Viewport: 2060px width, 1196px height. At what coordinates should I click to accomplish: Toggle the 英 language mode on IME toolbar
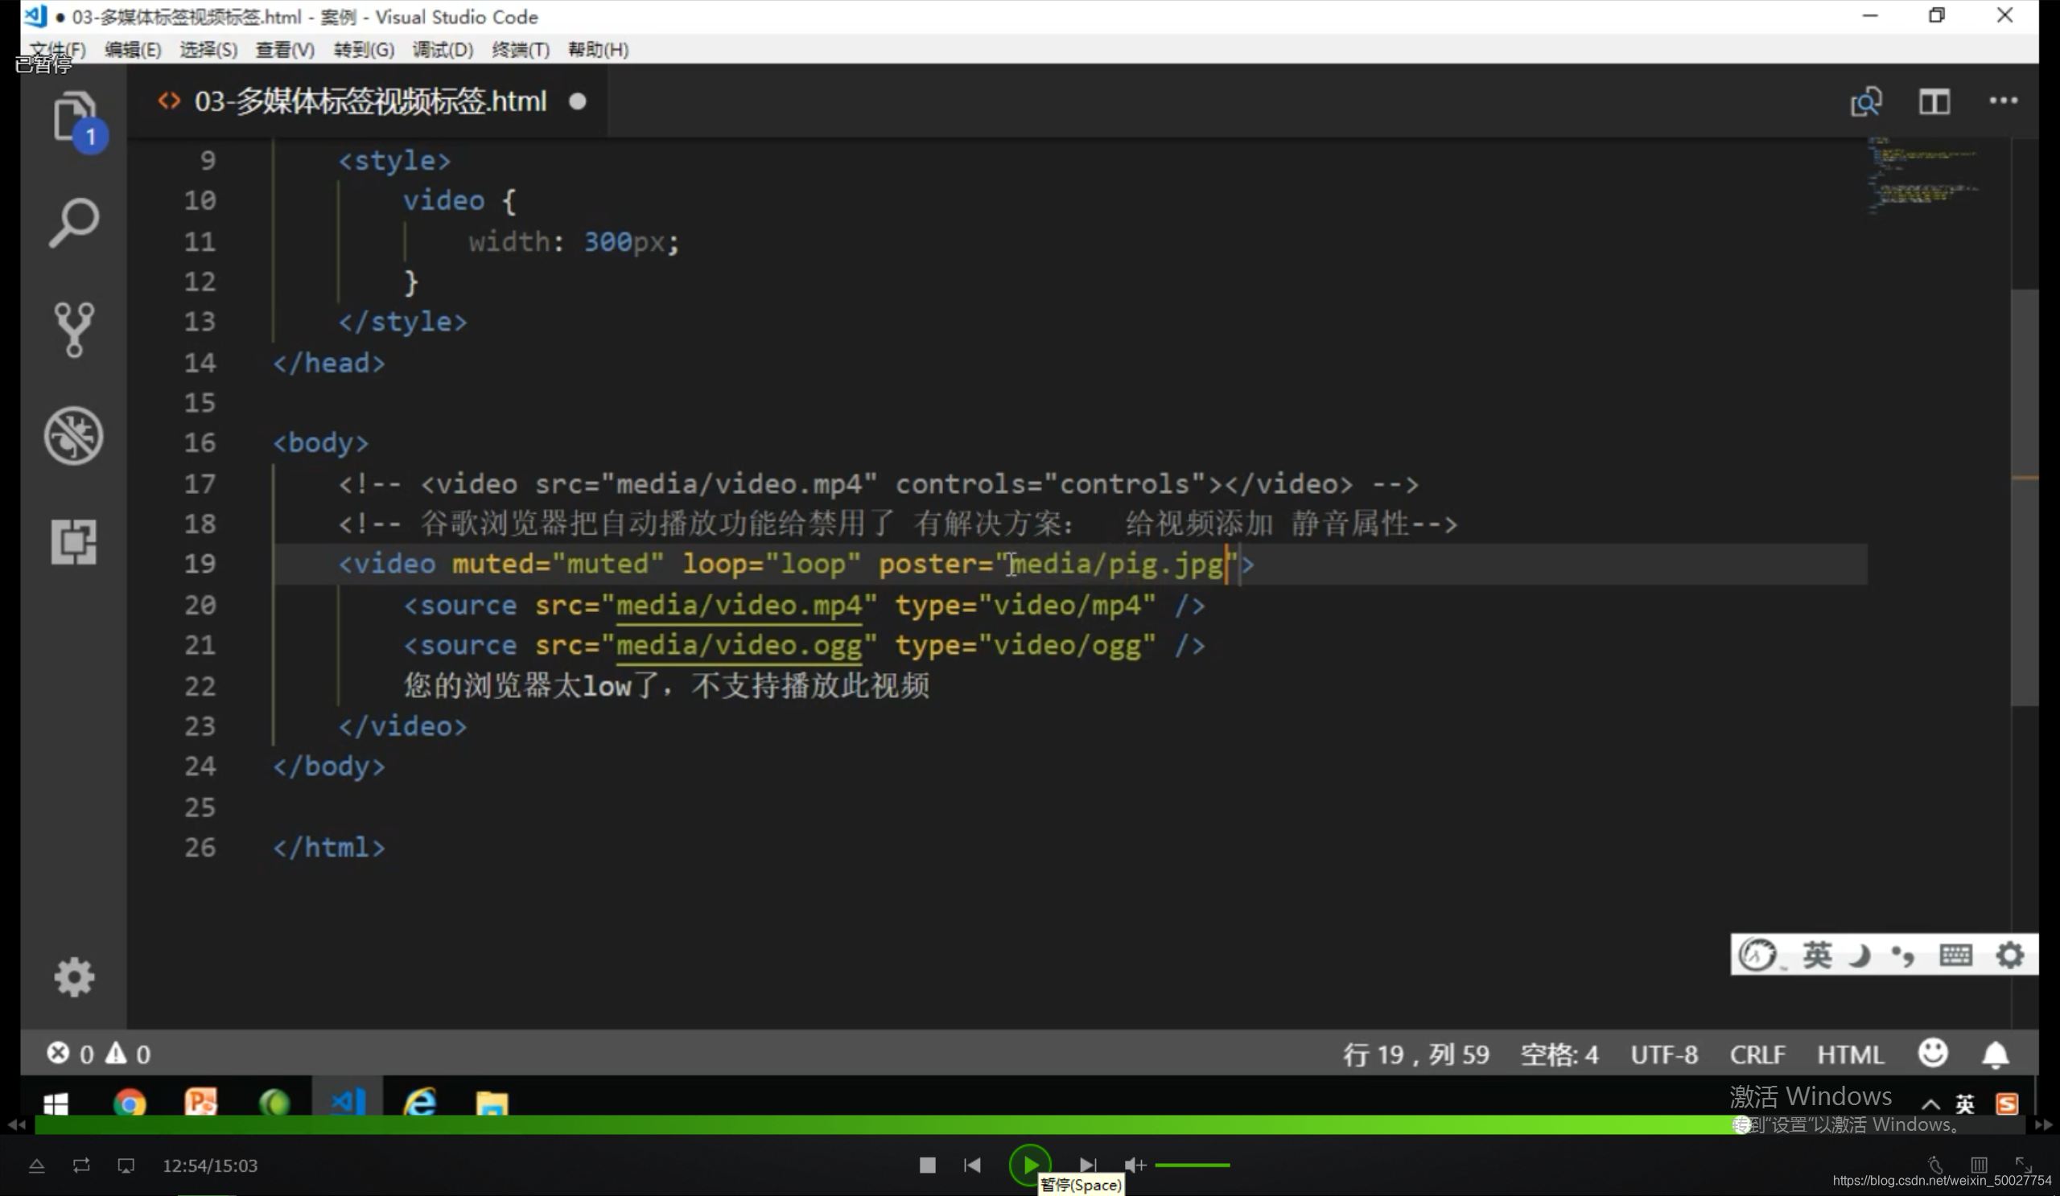[1816, 954]
